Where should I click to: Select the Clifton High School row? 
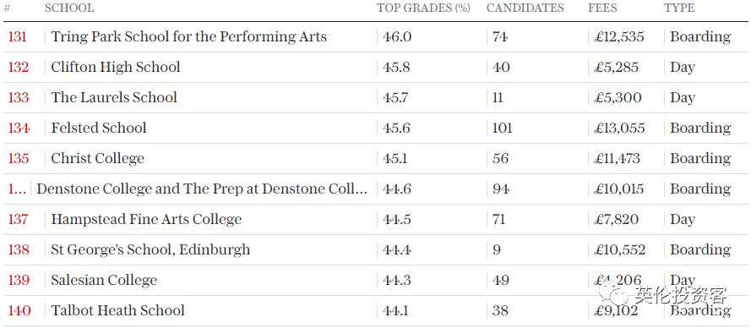375,67
